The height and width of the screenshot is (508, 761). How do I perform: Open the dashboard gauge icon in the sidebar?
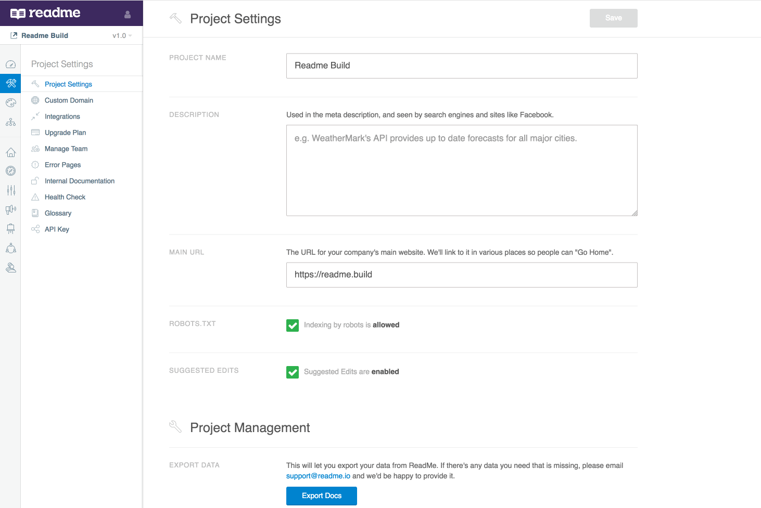pyautogui.click(x=10, y=64)
